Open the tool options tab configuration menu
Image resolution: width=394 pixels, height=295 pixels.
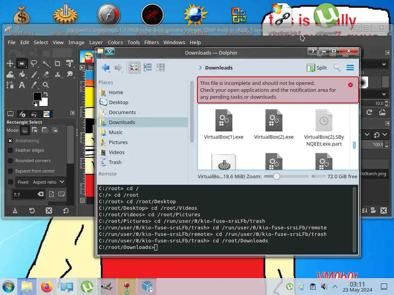coord(72,113)
